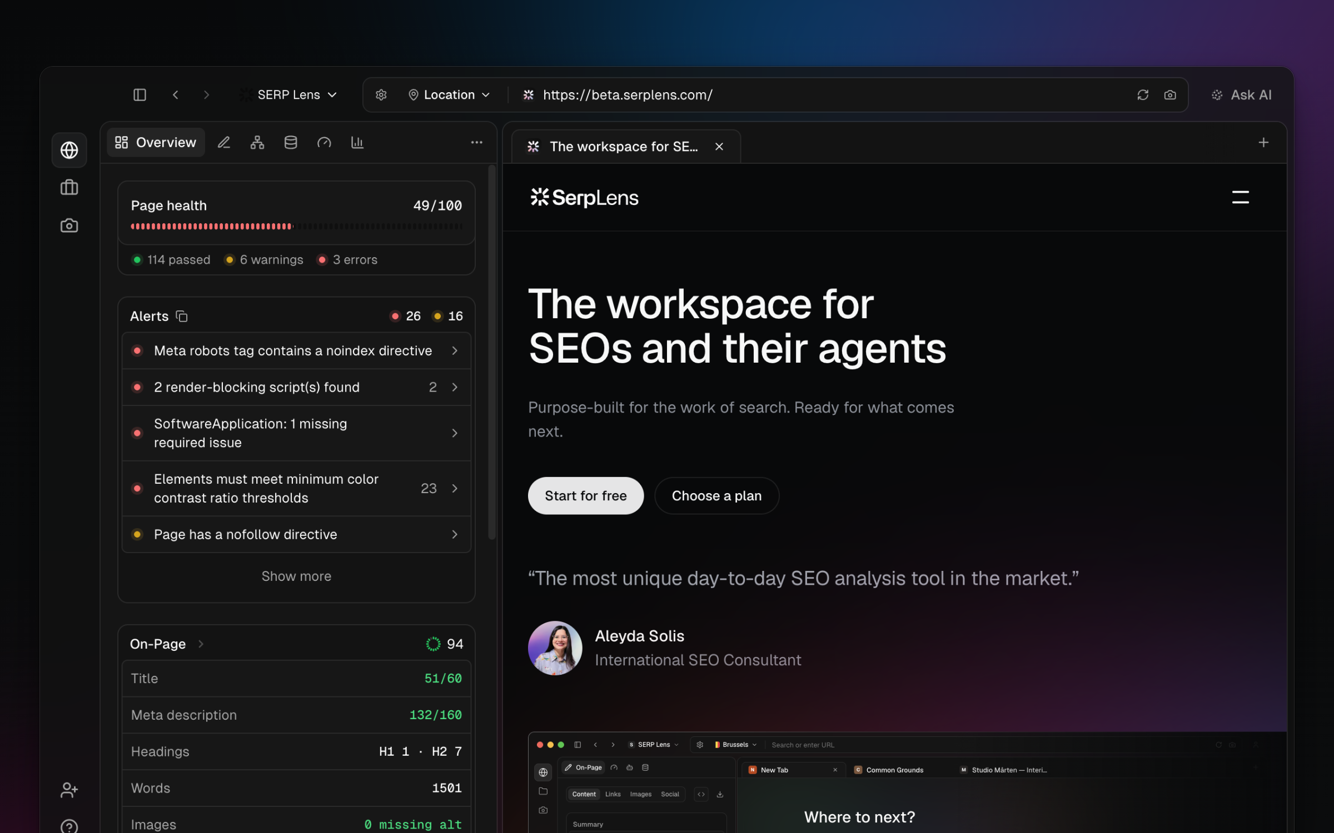Open the On-Page pencil tab

tap(224, 143)
